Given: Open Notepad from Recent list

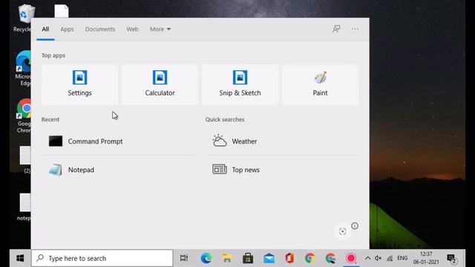Looking at the screenshot, I should (x=118, y=170).
